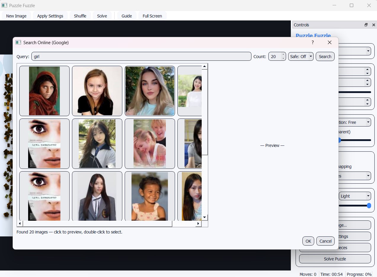
Task: Open the Light theme dropdown in Controls
Action: tap(355, 196)
